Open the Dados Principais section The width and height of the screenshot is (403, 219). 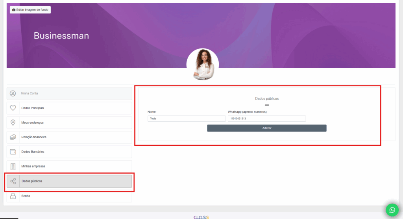click(x=69, y=108)
